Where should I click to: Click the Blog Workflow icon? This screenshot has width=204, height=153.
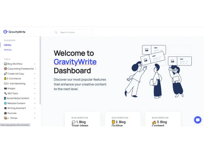click(5, 64)
